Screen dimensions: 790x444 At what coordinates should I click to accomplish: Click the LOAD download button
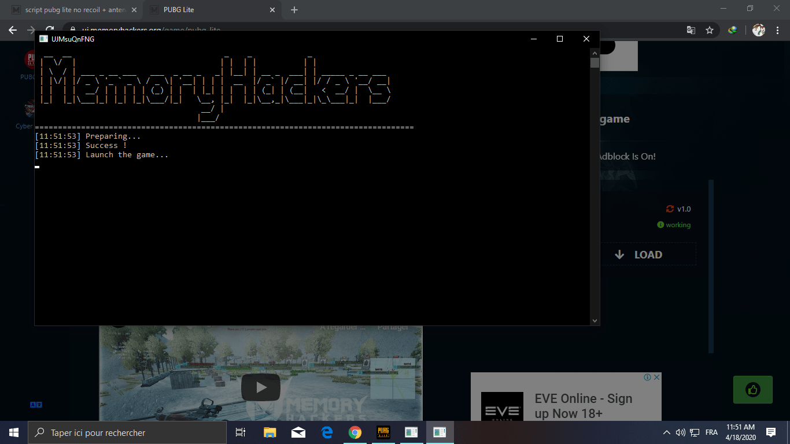tap(648, 254)
